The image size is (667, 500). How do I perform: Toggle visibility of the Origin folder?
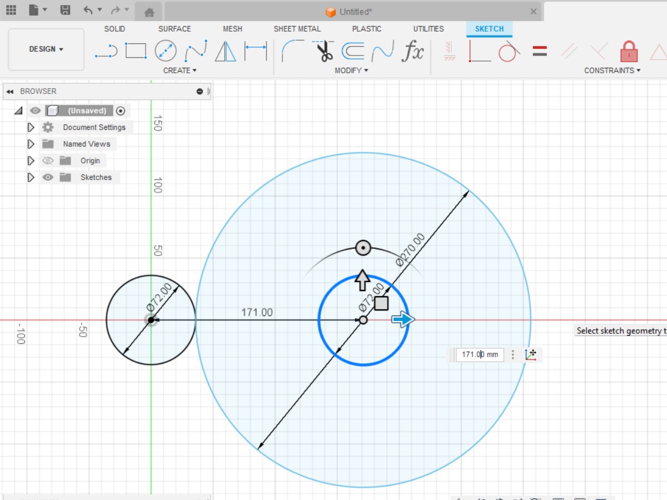tap(48, 161)
